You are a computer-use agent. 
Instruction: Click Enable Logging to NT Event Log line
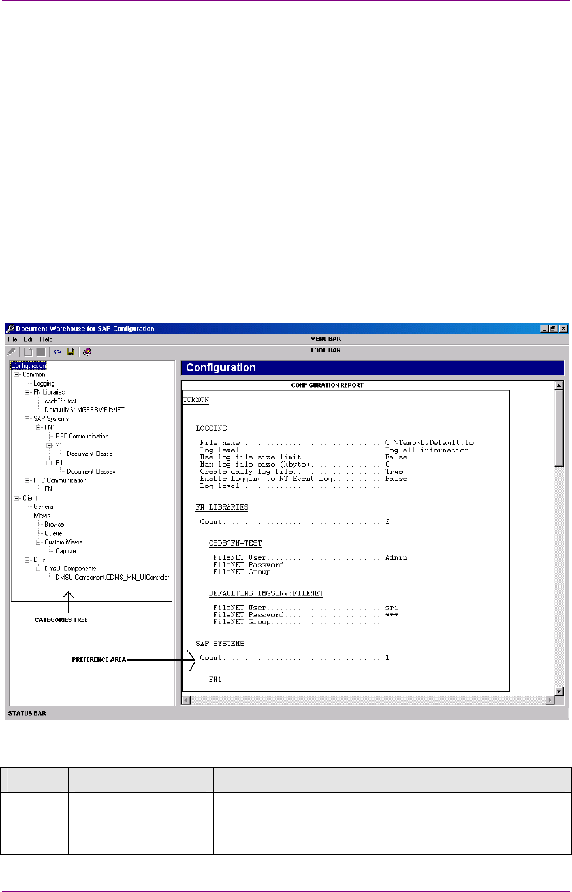pyautogui.click(x=304, y=478)
